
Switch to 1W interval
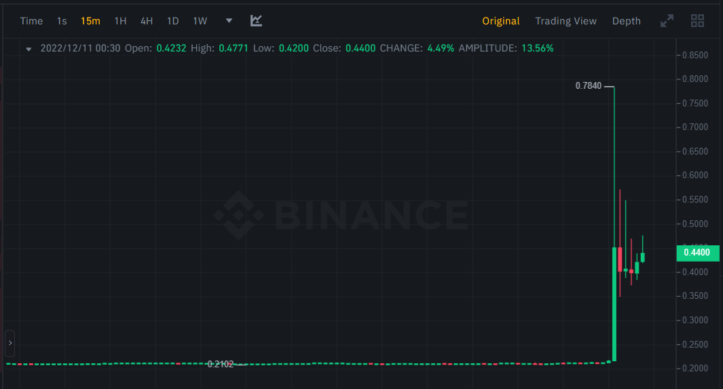[200, 21]
